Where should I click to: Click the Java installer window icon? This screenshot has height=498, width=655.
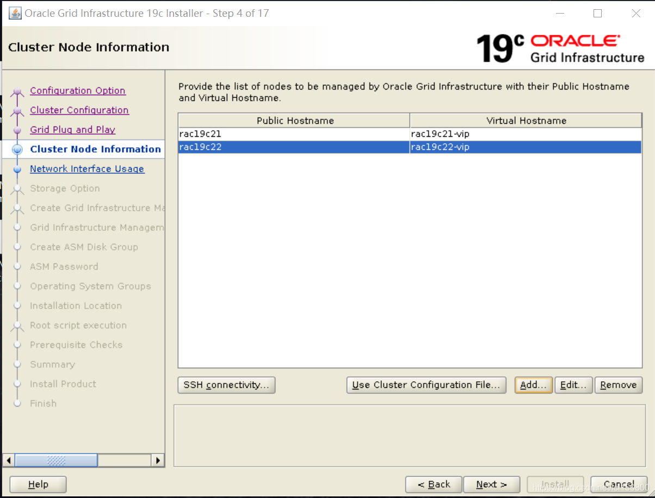click(15, 13)
